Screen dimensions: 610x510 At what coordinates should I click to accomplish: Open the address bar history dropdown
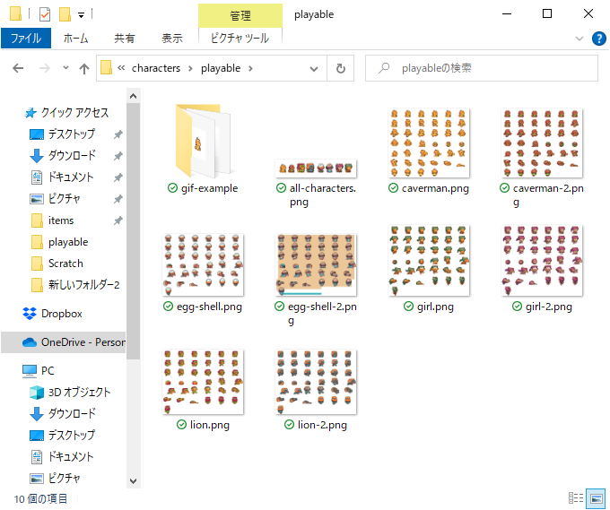[x=314, y=69]
